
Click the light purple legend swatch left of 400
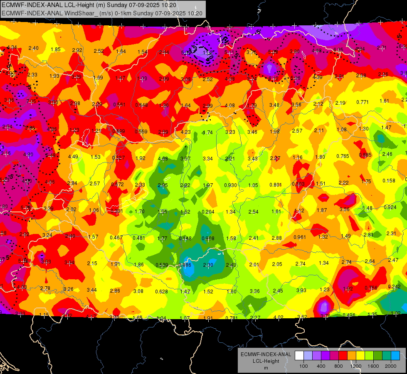click(x=317, y=356)
